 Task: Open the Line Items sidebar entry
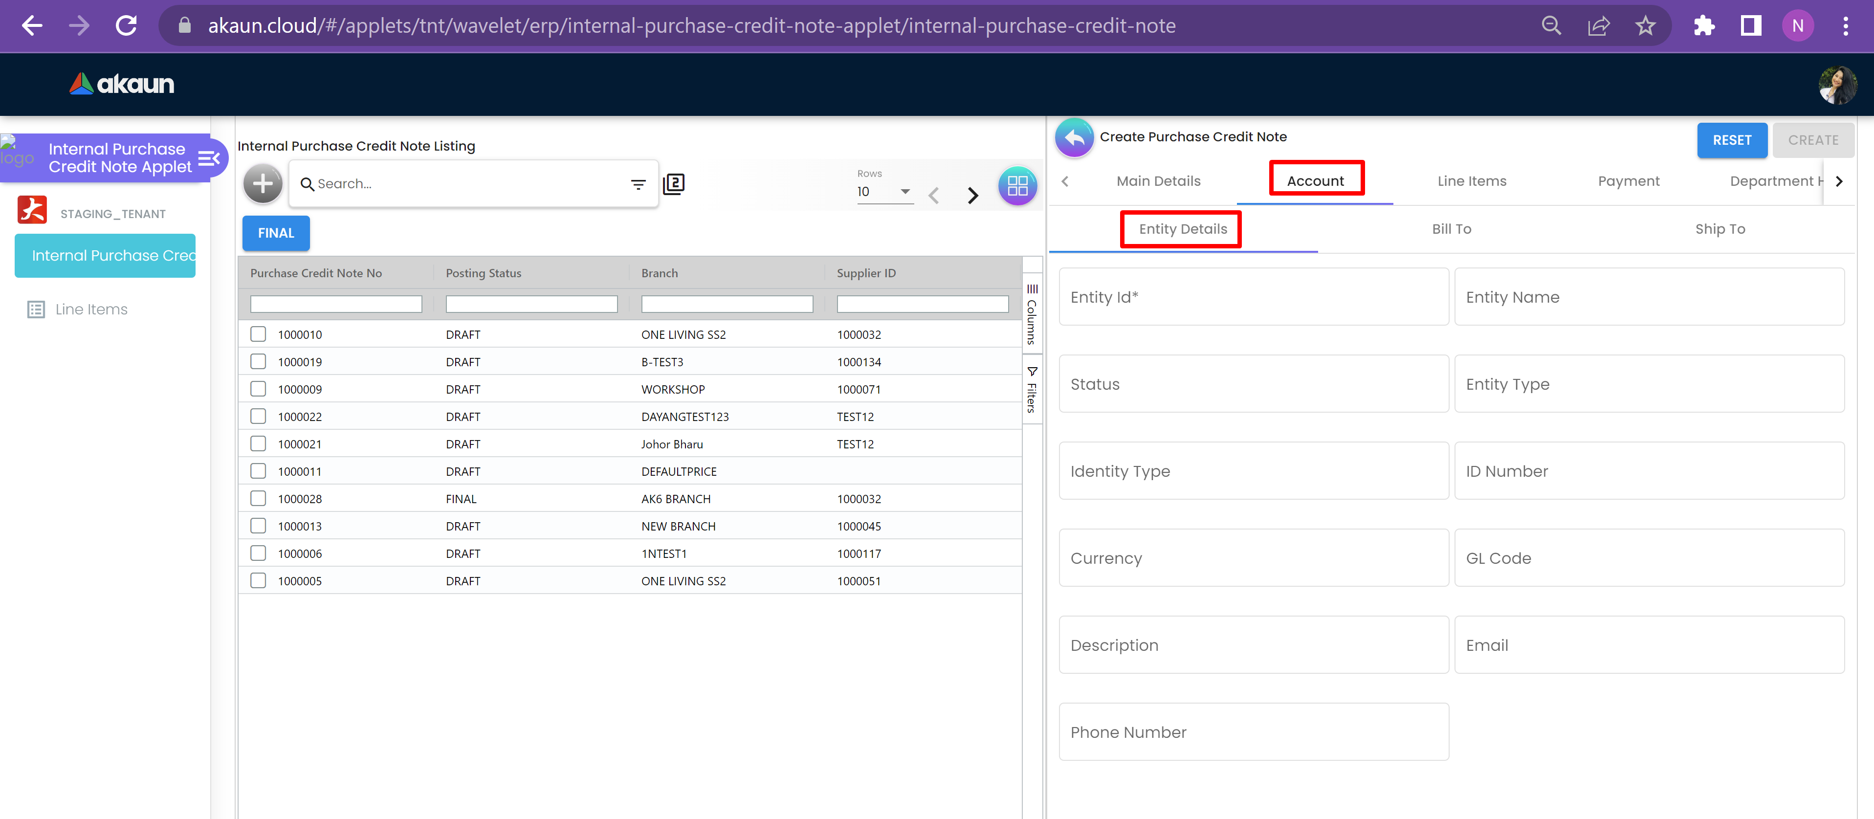click(x=91, y=309)
